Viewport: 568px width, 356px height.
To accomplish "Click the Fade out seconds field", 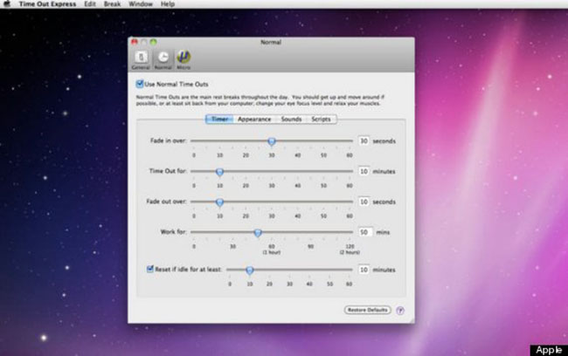I will [364, 202].
